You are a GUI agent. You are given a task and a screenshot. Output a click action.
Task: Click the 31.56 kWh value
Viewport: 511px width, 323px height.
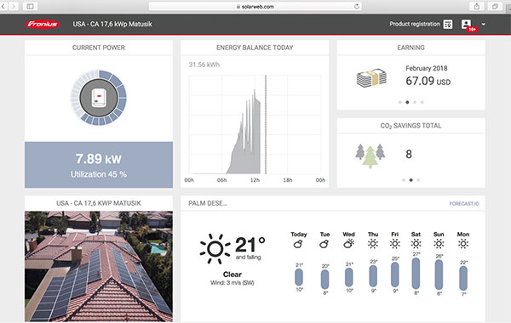204,65
